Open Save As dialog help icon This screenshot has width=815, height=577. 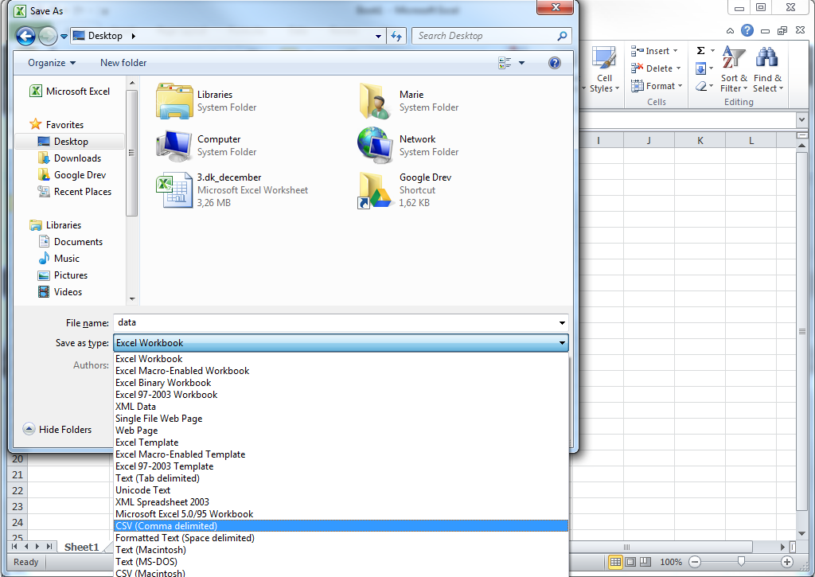click(x=555, y=63)
